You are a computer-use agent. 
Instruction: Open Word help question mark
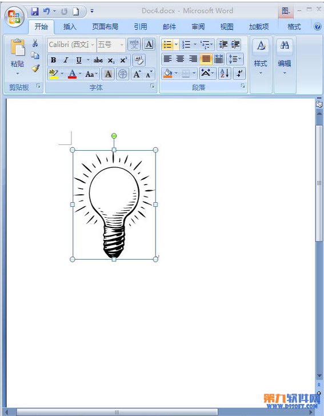317,26
